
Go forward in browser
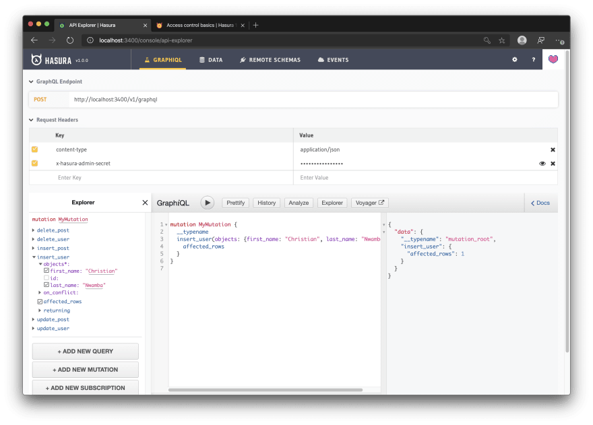52,40
